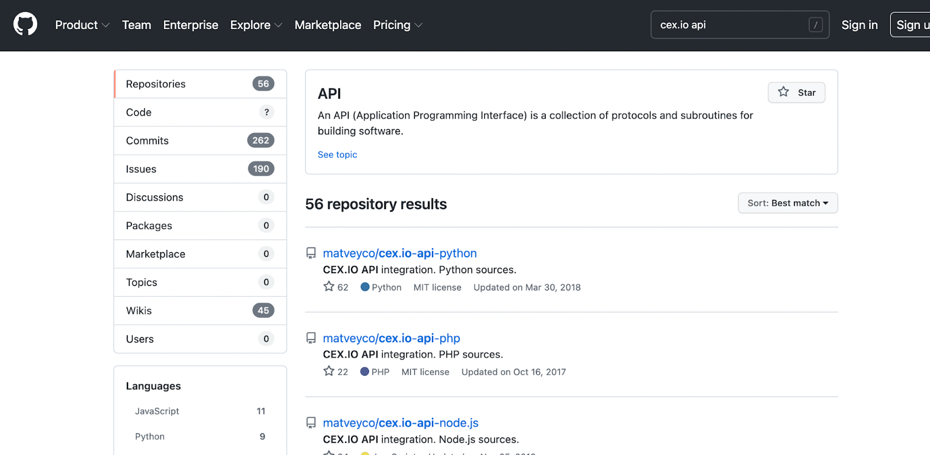Switch to the Issues results tab
The height and width of the screenshot is (455, 930).
(x=141, y=169)
